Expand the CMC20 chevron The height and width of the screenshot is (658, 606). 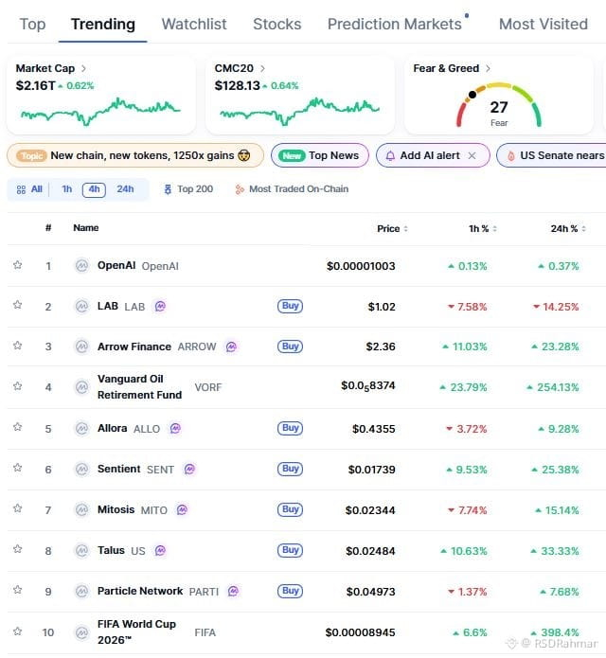tap(262, 68)
